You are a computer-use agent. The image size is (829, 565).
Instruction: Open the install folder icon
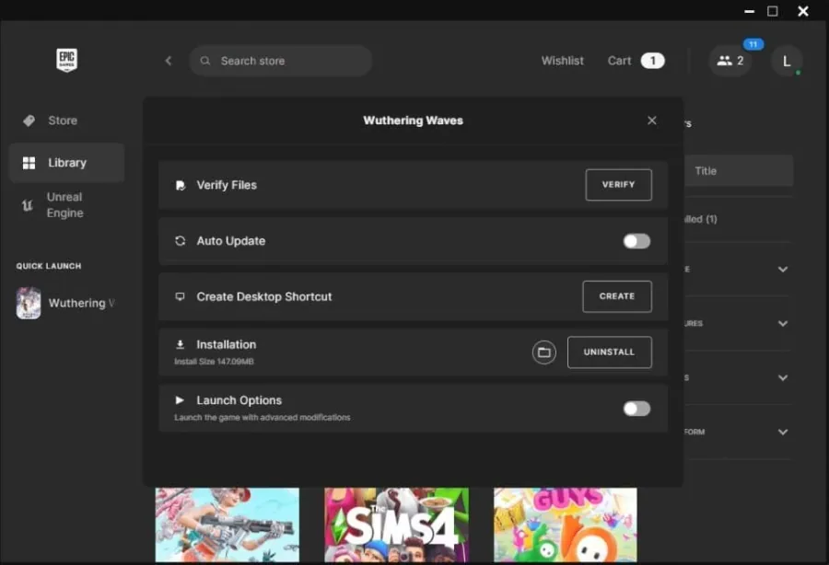[544, 352]
